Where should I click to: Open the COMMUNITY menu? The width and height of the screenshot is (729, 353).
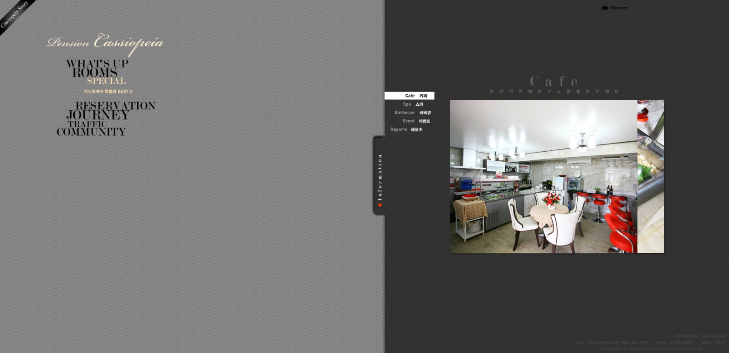[91, 132]
